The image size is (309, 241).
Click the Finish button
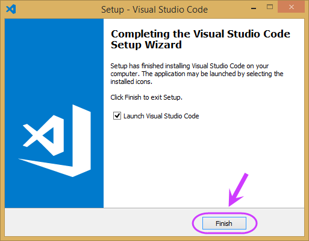[x=224, y=223]
